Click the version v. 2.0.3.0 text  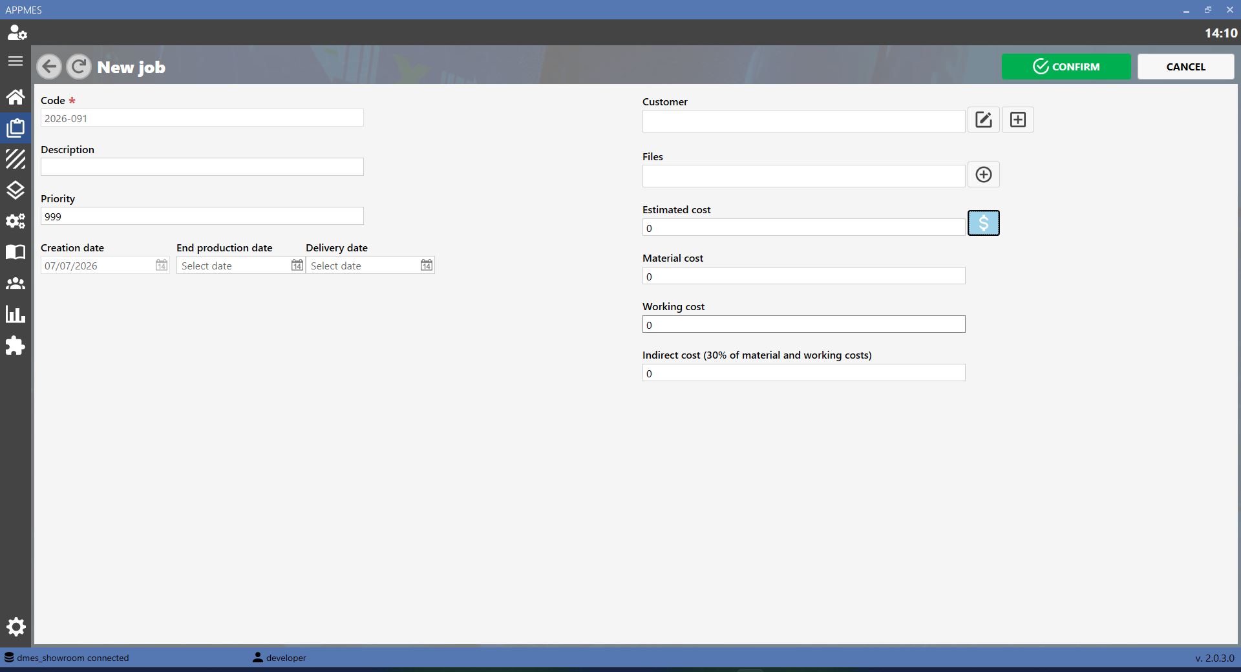1214,658
